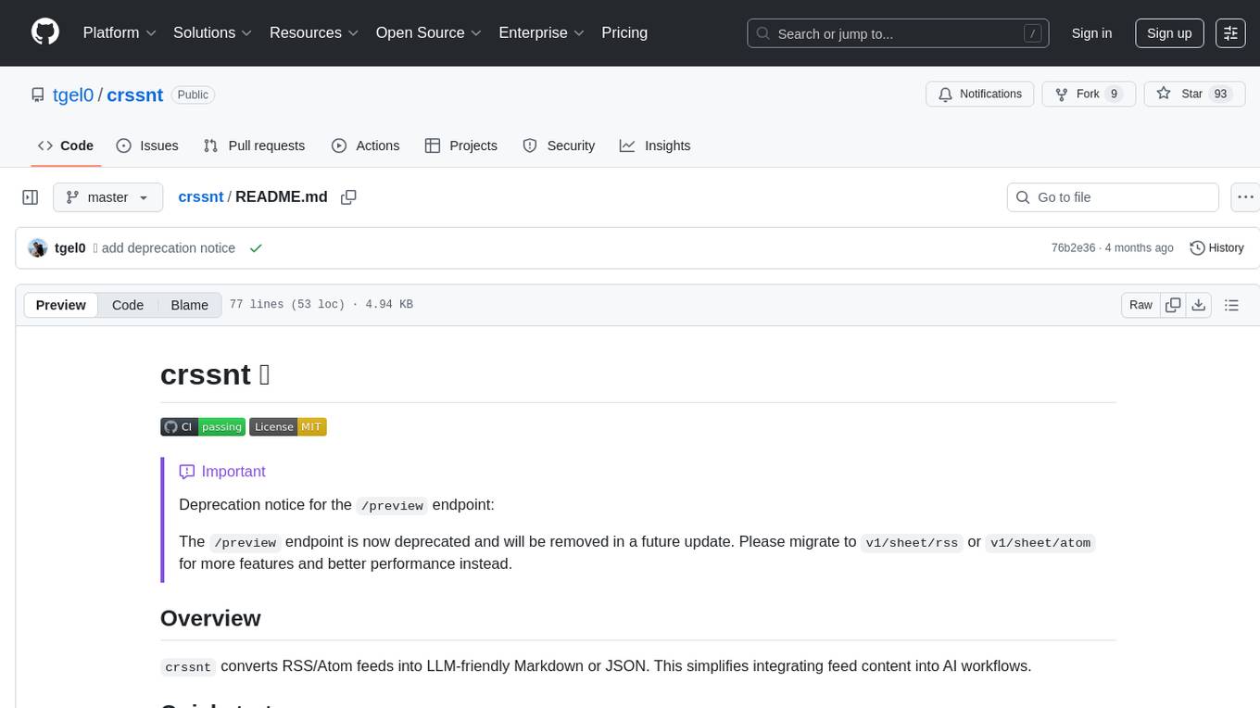
Task: Open the file History
Action: coord(1216,248)
